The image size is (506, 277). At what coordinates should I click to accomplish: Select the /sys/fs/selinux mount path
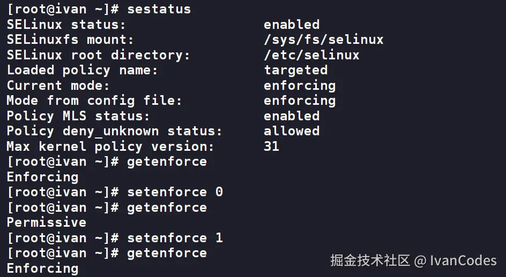323,40
